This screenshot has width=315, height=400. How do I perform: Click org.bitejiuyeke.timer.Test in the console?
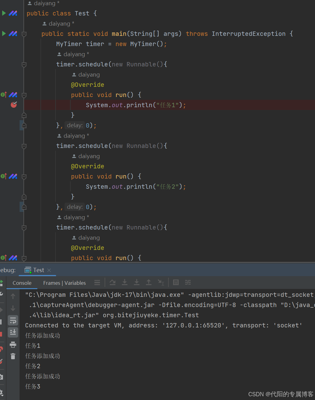151,315
